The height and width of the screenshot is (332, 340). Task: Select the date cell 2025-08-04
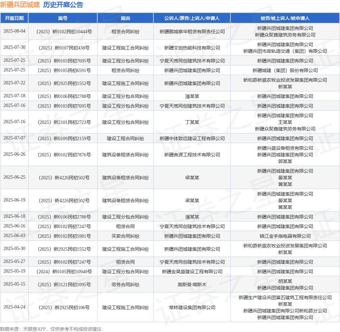point(14,31)
